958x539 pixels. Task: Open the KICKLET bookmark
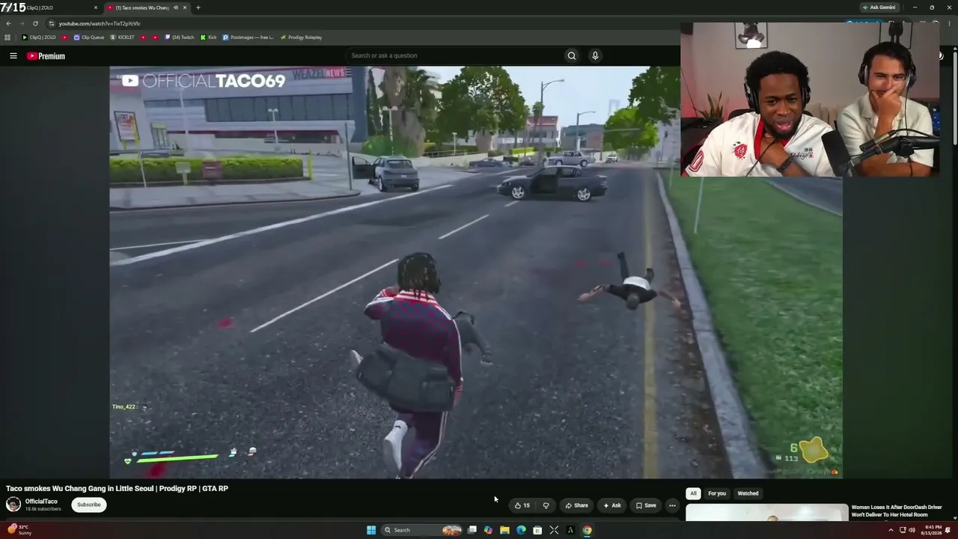123,37
